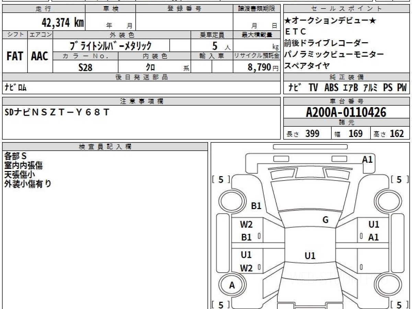The height and width of the screenshot is (309, 412).
Task: Select the interior color クロ
Action: pos(150,67)
